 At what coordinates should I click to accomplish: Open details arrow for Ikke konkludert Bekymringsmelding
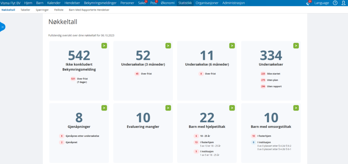pos(104,46)
